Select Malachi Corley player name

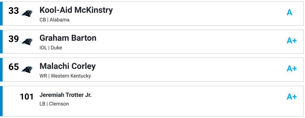tap(68, 66)
